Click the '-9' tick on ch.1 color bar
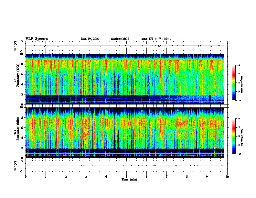256x198 pixels. click(x=239, y=92)
